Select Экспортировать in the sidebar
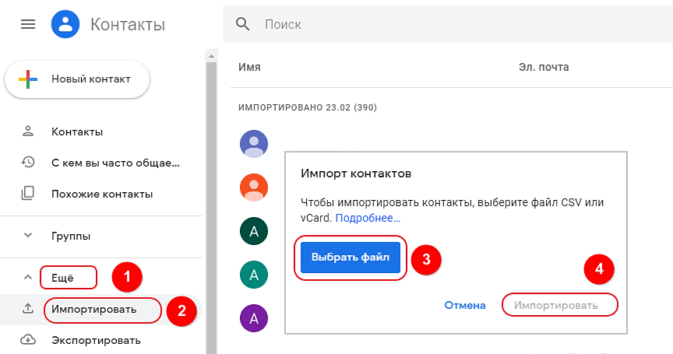 point(96,340)
